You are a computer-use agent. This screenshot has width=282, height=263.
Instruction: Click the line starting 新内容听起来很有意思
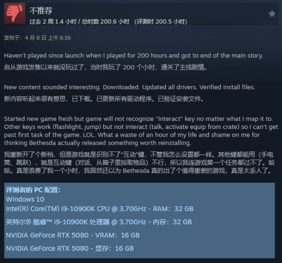pos(104,99)
